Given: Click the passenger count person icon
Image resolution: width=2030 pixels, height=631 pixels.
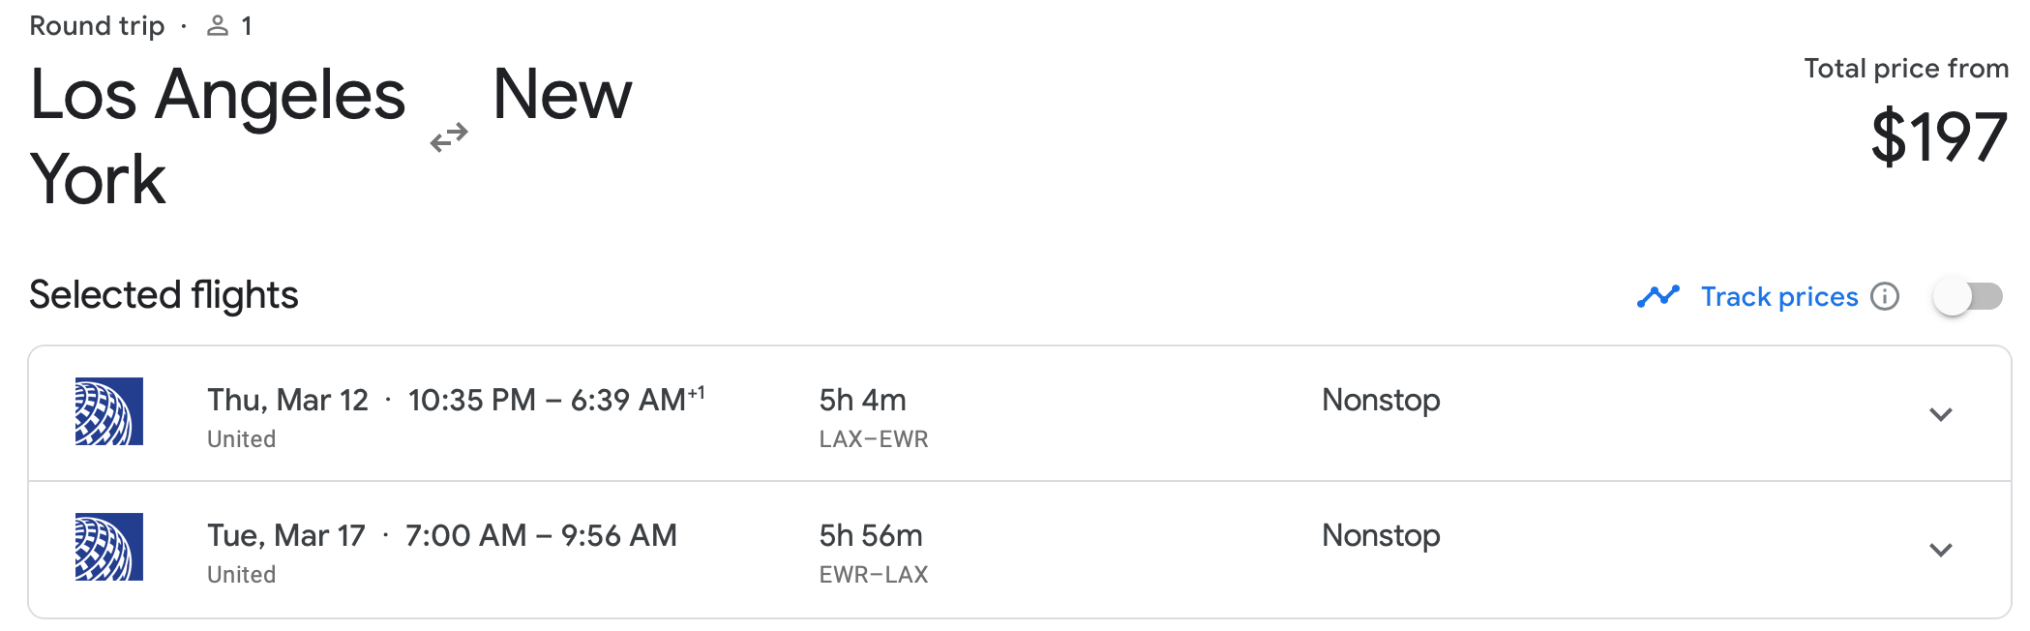Looking at the screenshot, I should click(x=218, y=26).
